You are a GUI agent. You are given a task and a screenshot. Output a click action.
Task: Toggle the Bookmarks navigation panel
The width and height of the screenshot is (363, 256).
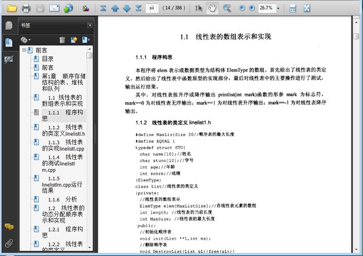[x=8, y=42]
